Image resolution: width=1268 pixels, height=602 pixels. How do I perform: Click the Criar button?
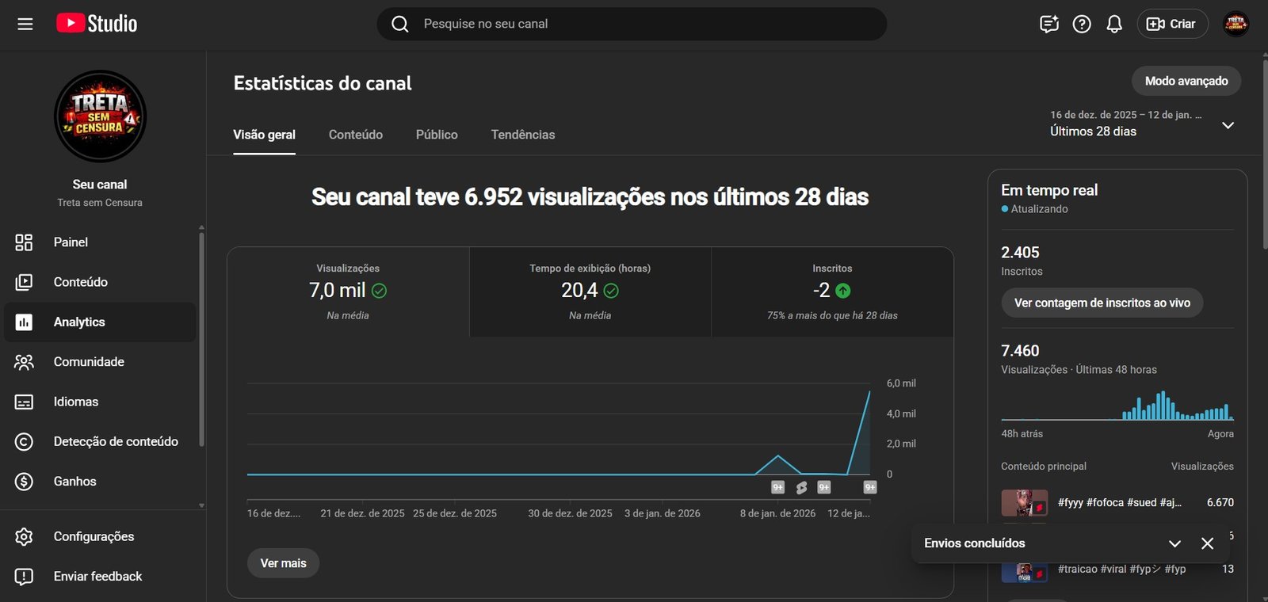click(1172, 24)
